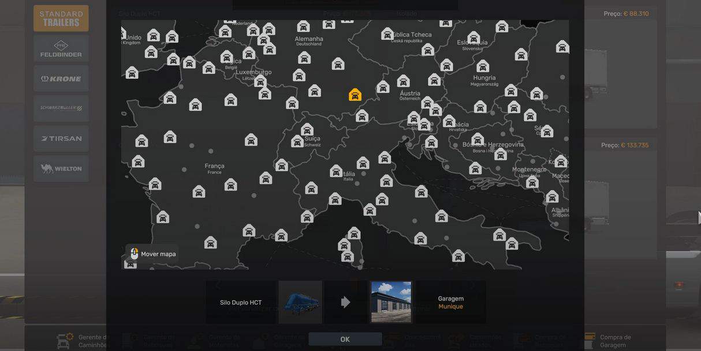Open Compra de Garagem menu item
Viewport: 701px width, 351px height.
[x=616, y=341]
